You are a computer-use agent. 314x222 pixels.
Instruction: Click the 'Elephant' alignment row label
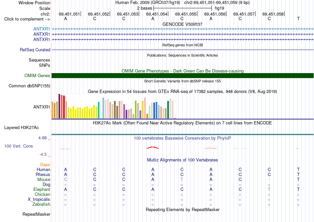[x=42, y=189]
